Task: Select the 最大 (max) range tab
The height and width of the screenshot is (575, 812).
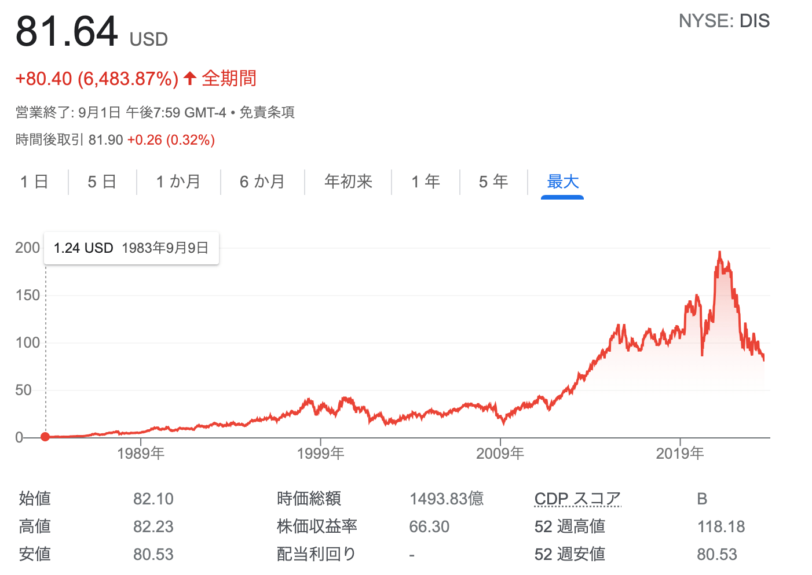Action: coord(562,182)
